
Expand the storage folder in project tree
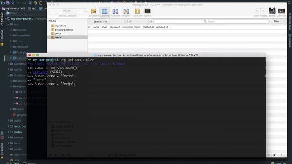tap(8, 138)
